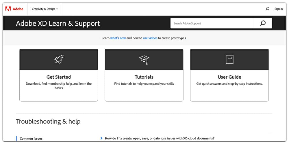The image size is (289, 144).
Task: Click the Adobe logo icon
Action: pyautogui.click(x=8, y=9)
